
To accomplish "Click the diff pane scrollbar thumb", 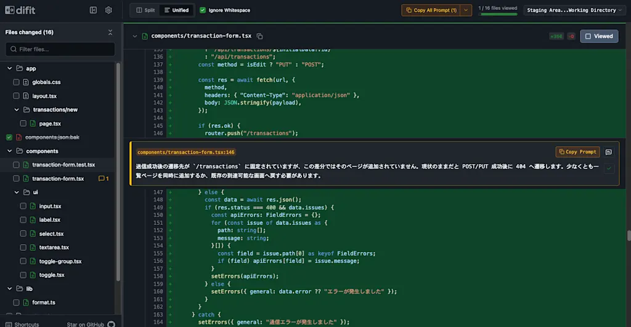I will click(629, 235).
